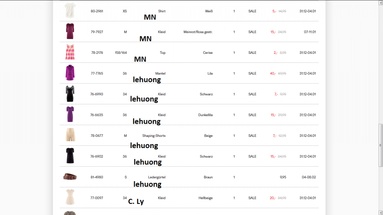Open black dress image for article 76-6902
The height and width of the screenshot is (215, 383).
click(70, 156)
